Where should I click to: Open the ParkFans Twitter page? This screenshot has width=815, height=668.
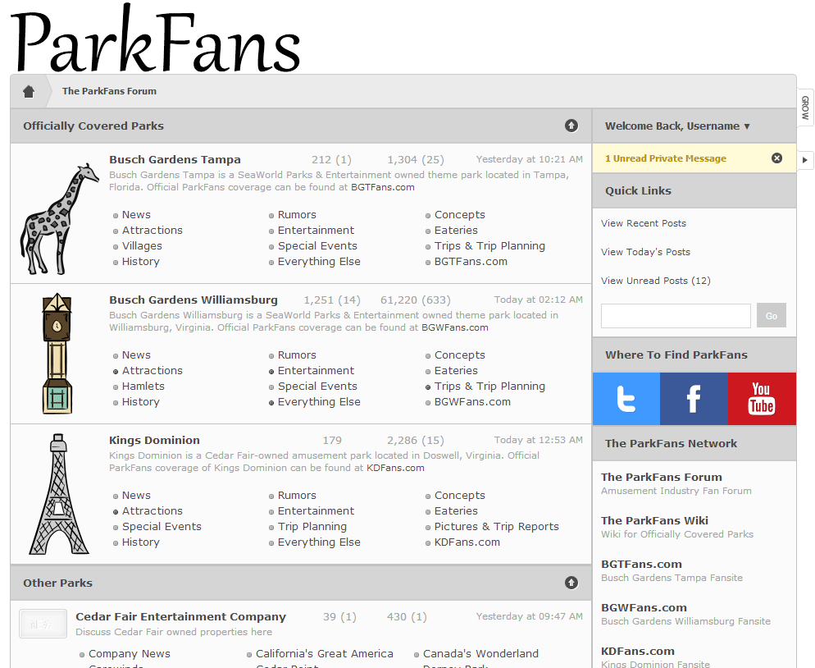click(x=626, y=399)
